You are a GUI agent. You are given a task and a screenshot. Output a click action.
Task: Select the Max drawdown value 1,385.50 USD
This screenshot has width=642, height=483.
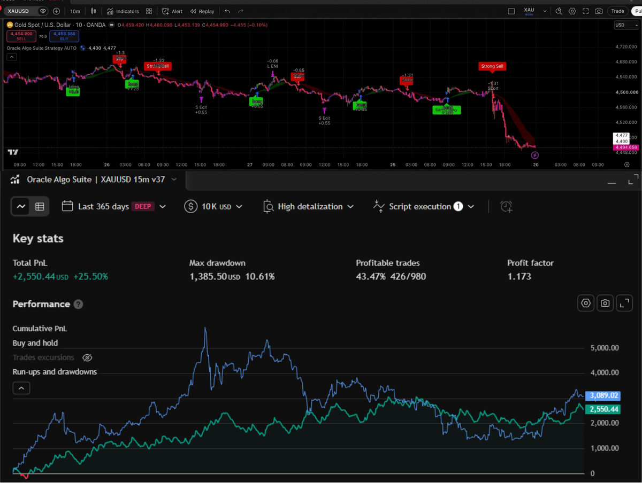(215, 277)
